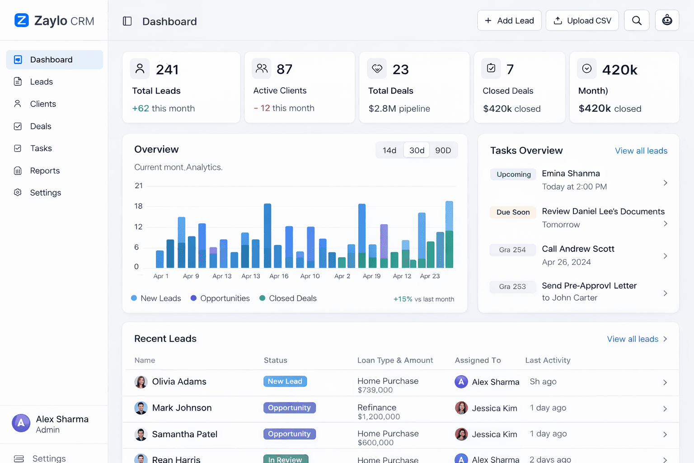694x463 pixels.
Task: Click the profile avatar in the top-right corner
Action: coord(667,20)
